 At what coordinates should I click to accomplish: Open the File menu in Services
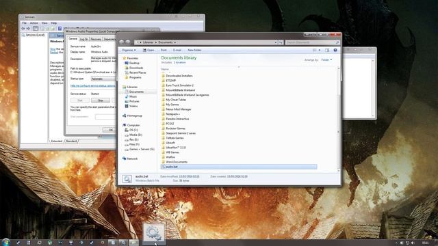tap(25, 23)
